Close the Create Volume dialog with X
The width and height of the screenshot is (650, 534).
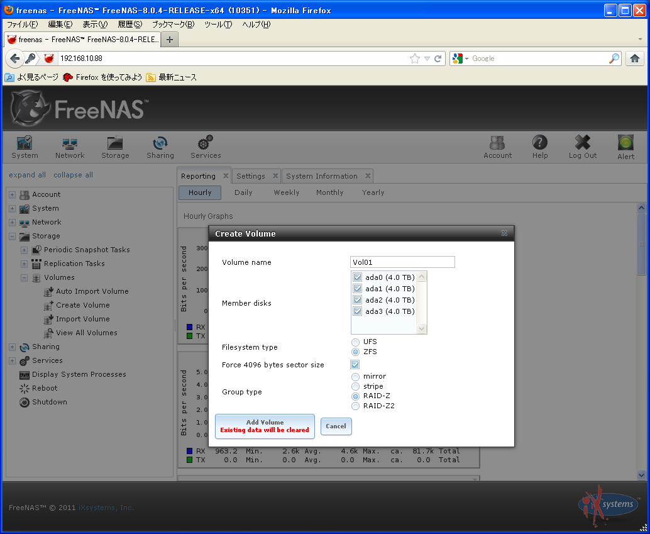(x=504, y=233)
